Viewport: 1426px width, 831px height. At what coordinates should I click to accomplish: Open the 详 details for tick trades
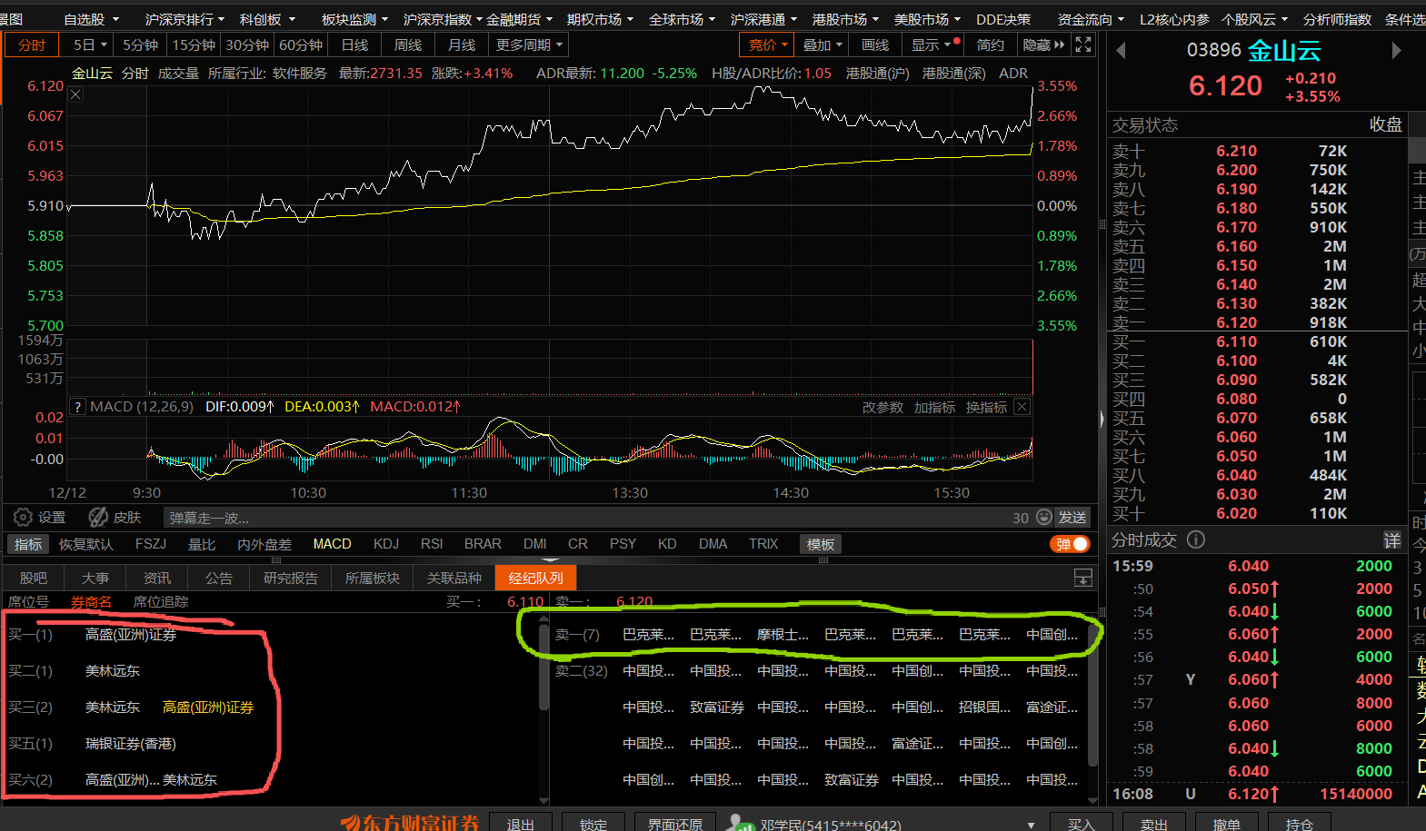pyautogui.click(x=1392, y=540)
